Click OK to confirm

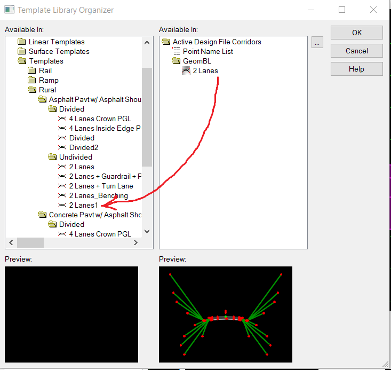[x=356, y=33]
